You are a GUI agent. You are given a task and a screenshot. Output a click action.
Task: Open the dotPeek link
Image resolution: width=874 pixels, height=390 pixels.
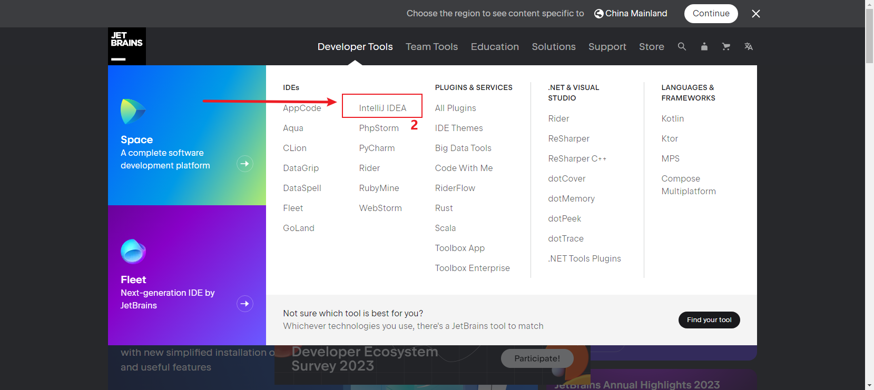click(x=564, y=218)
